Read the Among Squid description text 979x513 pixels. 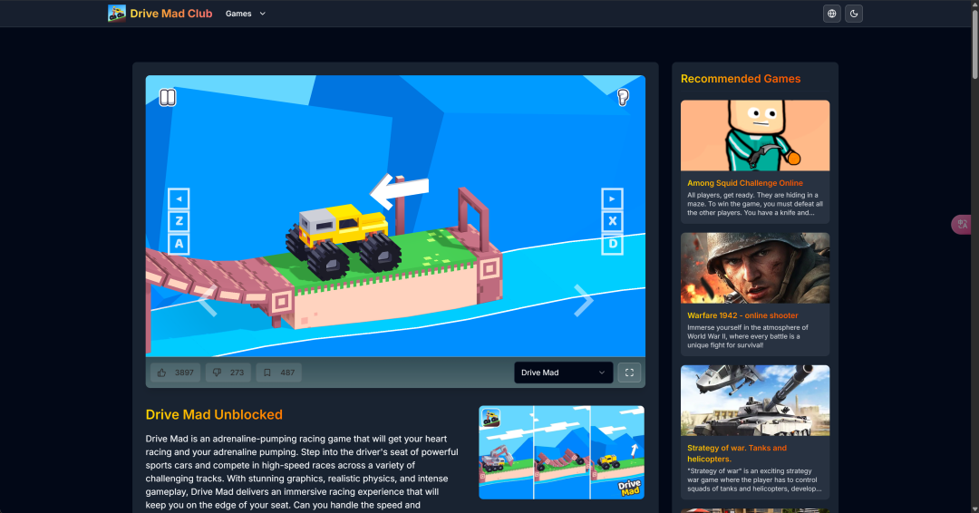[x=755, y=204]
